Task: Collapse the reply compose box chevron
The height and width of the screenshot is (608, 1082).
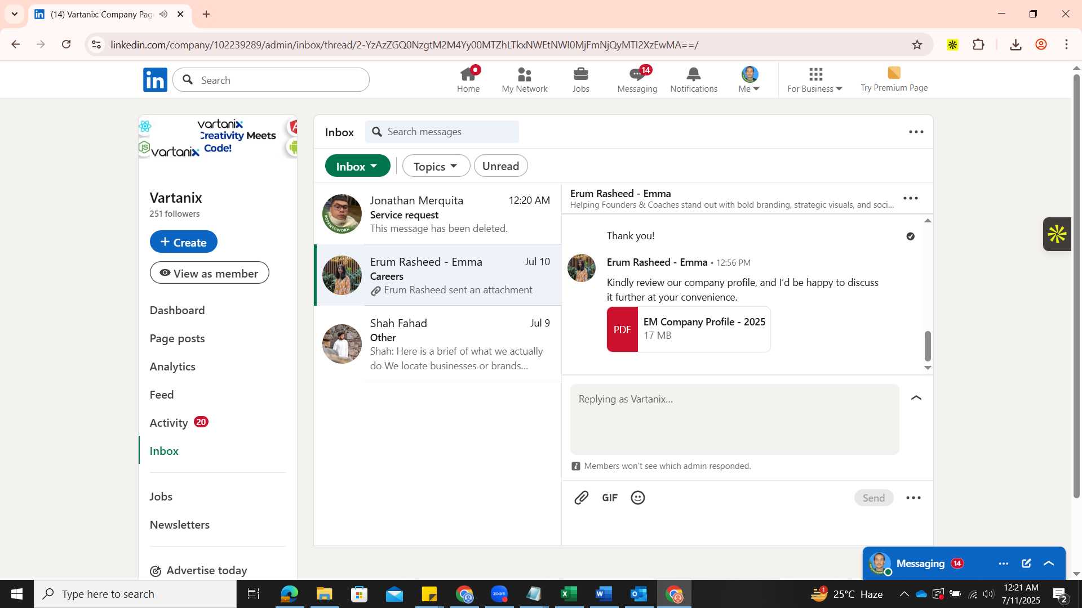Action: pos(916,398)
